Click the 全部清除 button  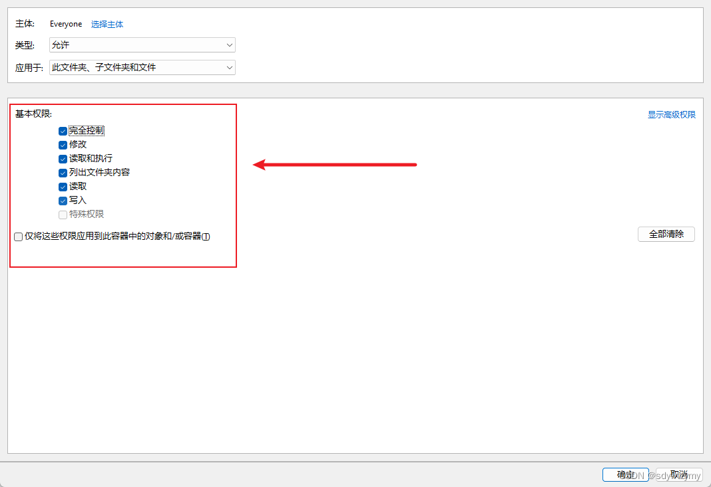coord(666,234)
